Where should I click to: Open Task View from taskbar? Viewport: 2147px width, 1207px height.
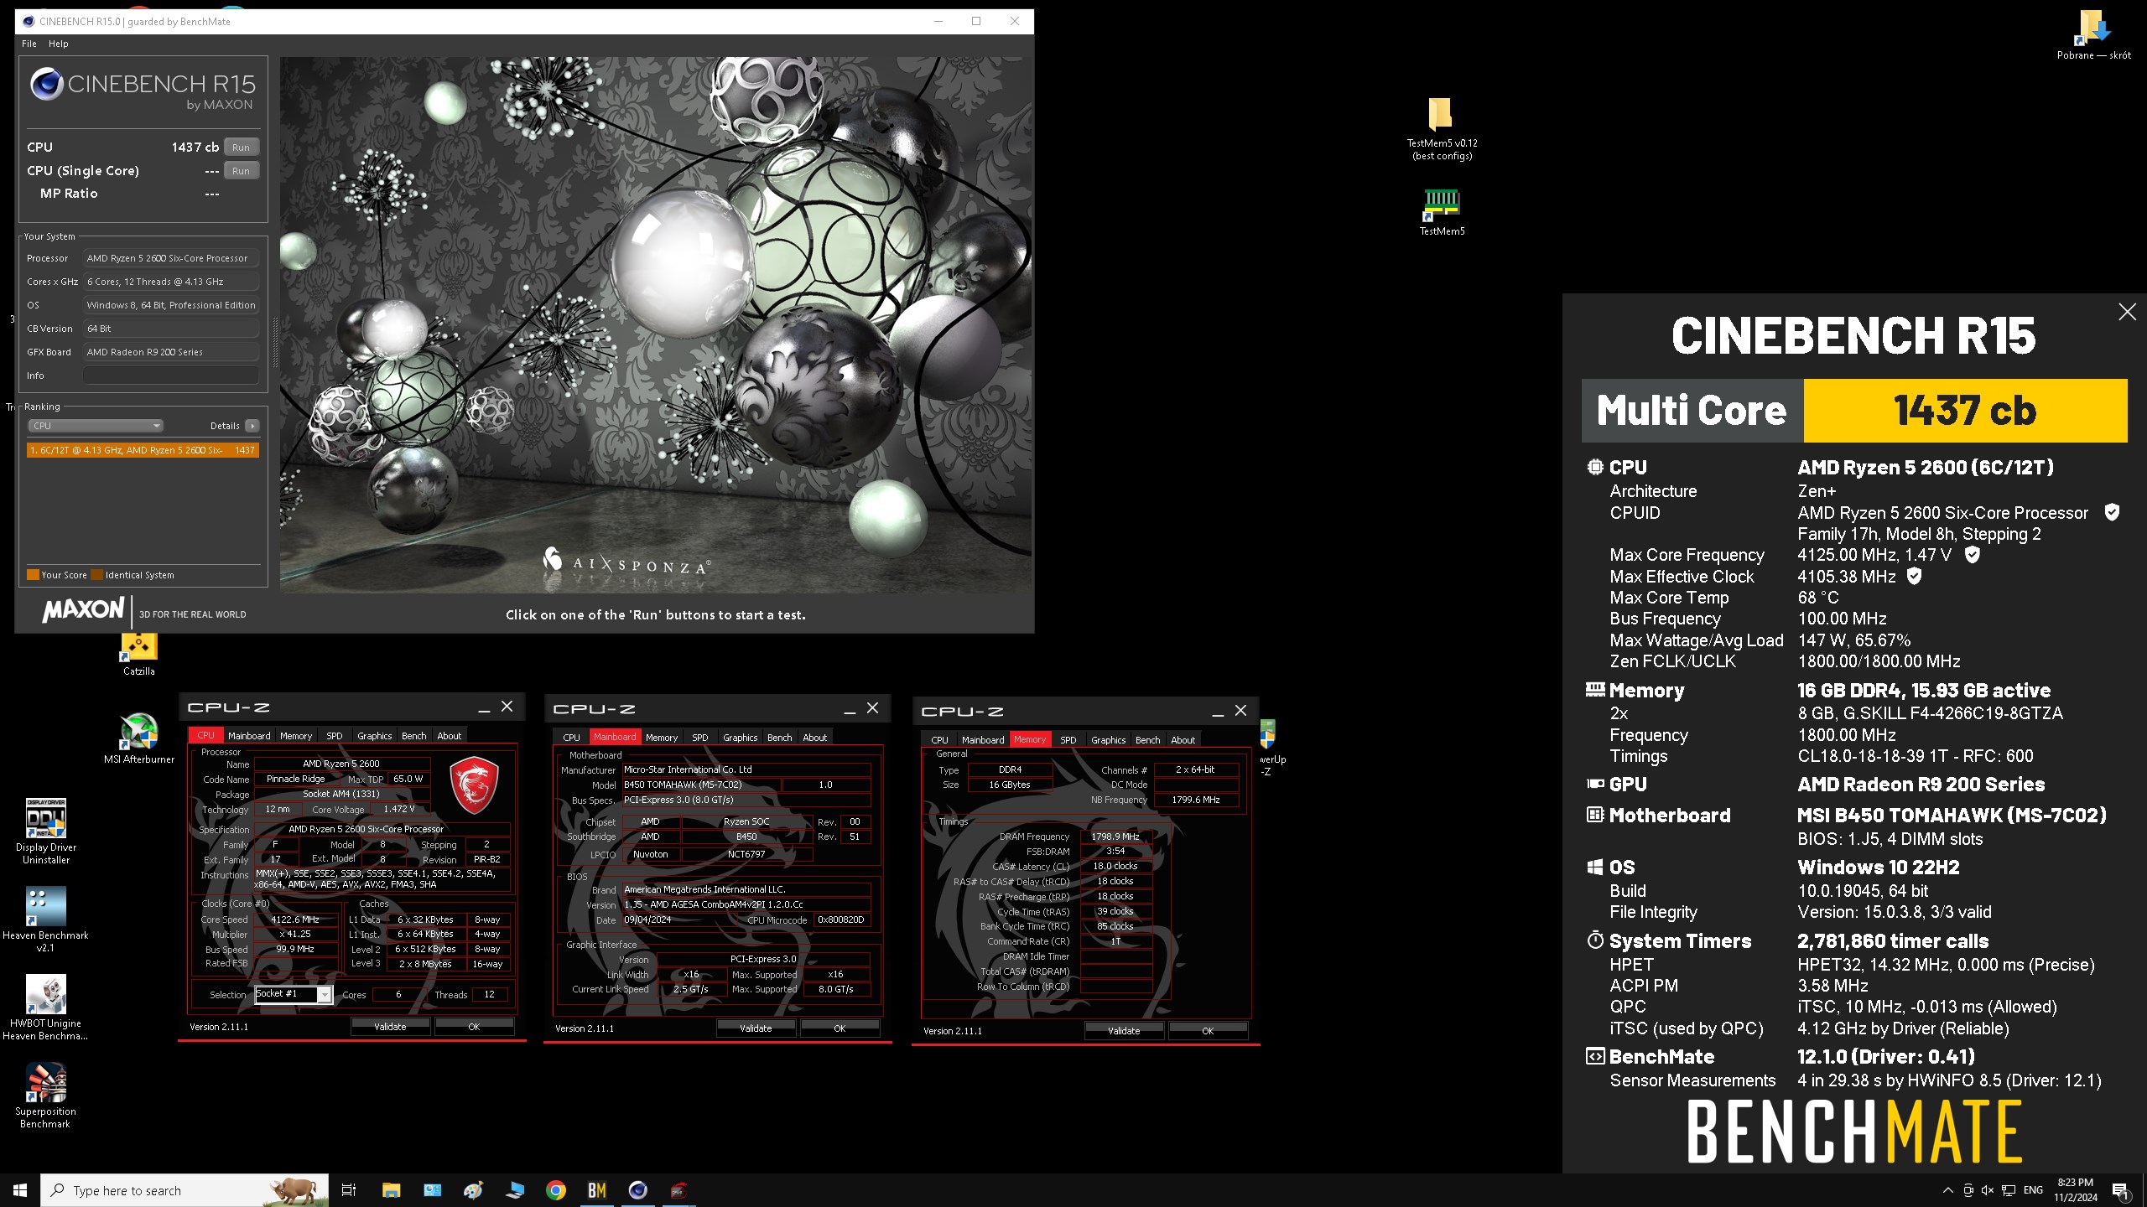click(x=349, y=1190)
